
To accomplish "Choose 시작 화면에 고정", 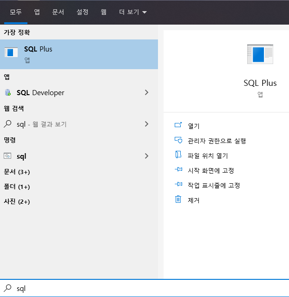I will coord(210,170).
